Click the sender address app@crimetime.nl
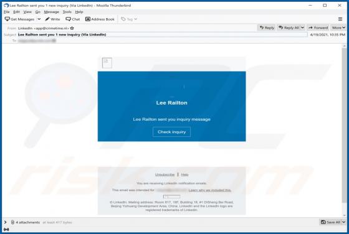349x234 pixels. point(51,28)
